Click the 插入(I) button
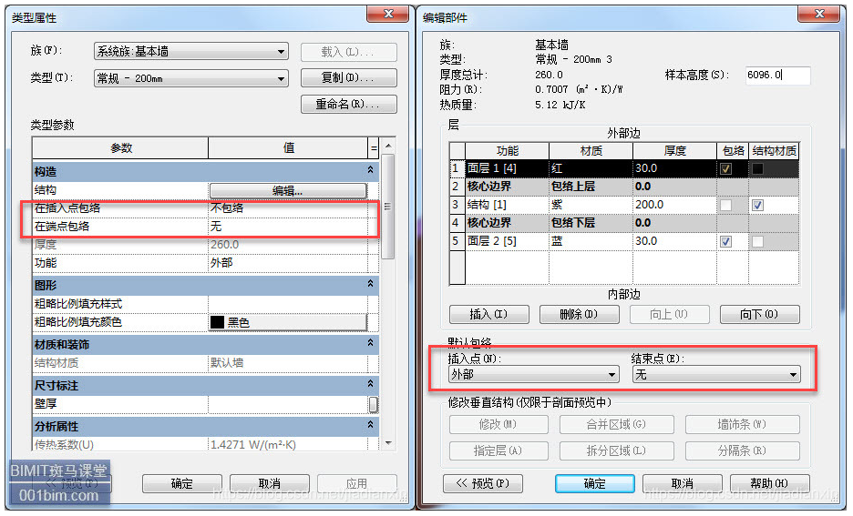Screen dimensions: 853x516 pyautogui.click(x=489, y=314)
